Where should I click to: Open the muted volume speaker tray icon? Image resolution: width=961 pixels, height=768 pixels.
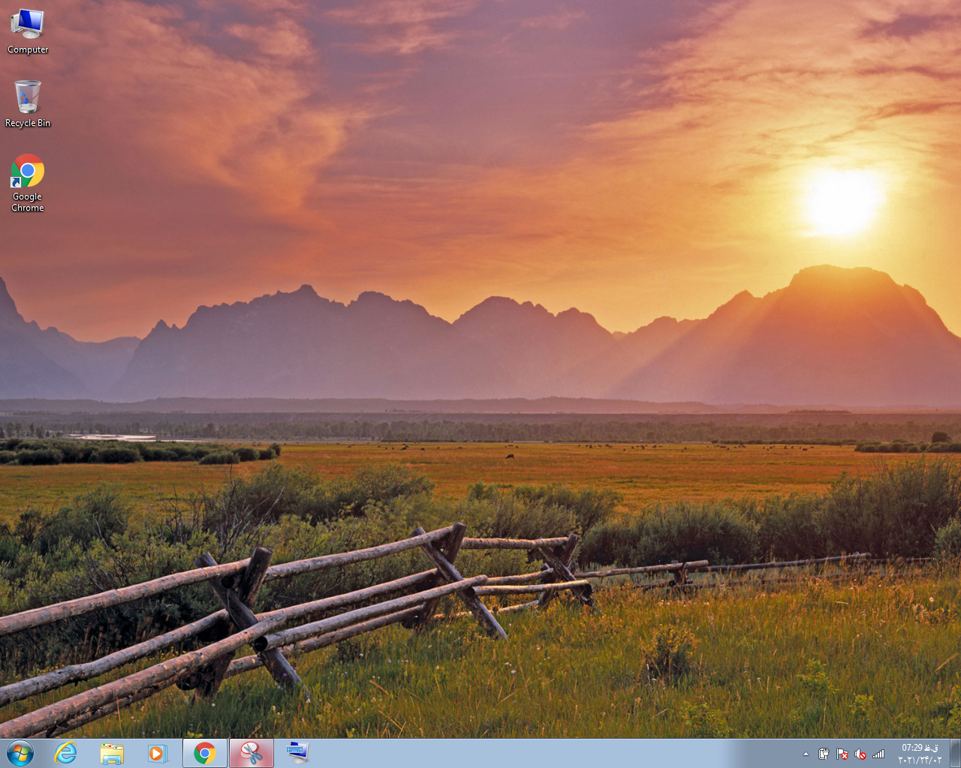pyautogui.click(x=860, y=754)
